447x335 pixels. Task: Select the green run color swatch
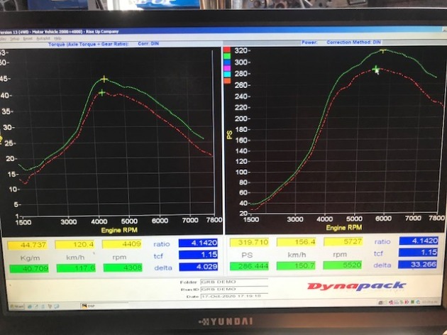(x=227, y=56)
